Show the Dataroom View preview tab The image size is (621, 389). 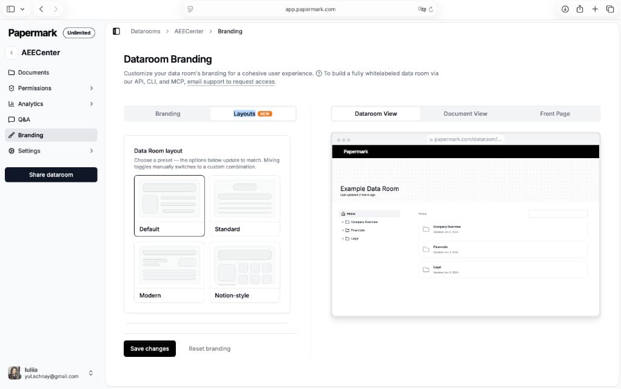[376, 113]
